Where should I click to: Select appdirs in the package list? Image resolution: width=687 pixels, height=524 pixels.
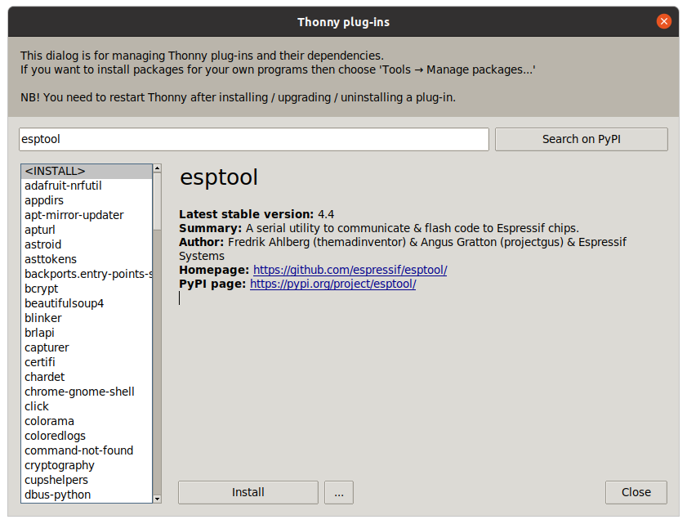[x=87, y=200]
